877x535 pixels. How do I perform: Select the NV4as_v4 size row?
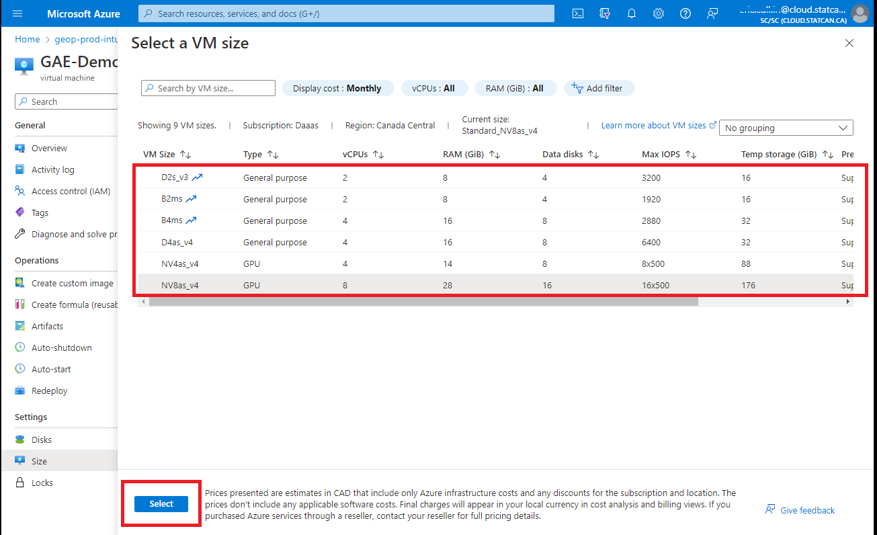[495, 263]
